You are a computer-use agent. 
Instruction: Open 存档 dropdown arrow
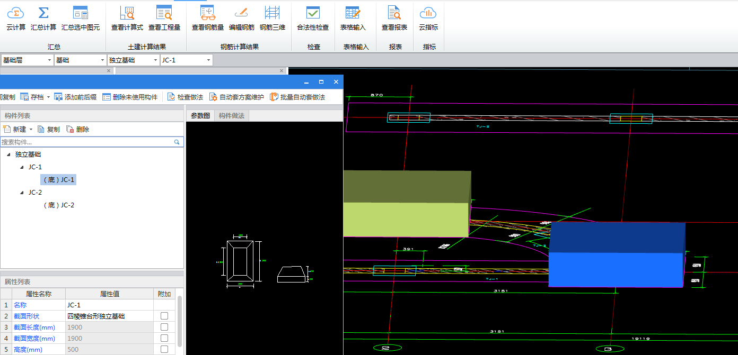48,97
